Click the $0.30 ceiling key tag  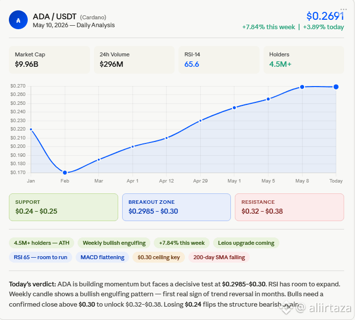(159, 257)
